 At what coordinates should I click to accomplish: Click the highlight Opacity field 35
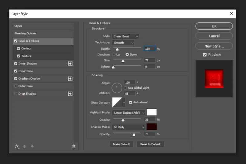click(149, 120)
